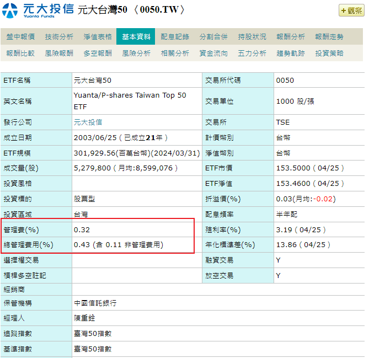Click the 股票型 investment target value

(84, 199)
